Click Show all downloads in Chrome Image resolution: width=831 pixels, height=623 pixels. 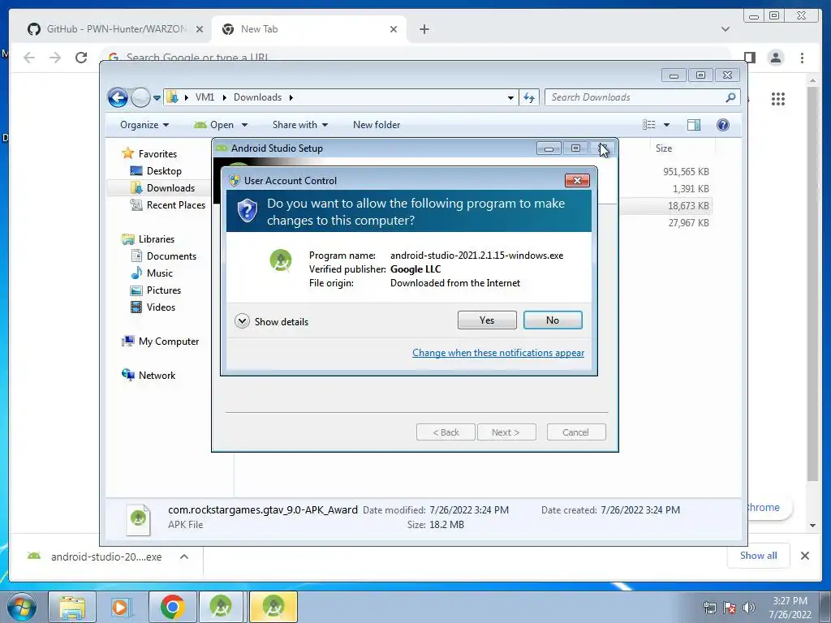pos(759,556)
